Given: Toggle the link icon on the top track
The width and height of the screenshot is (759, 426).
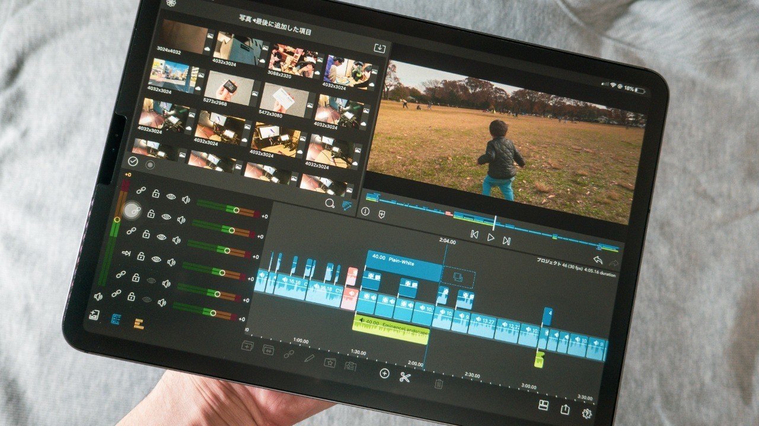Looking at the screenshot, I should click(x=141, y=190).
